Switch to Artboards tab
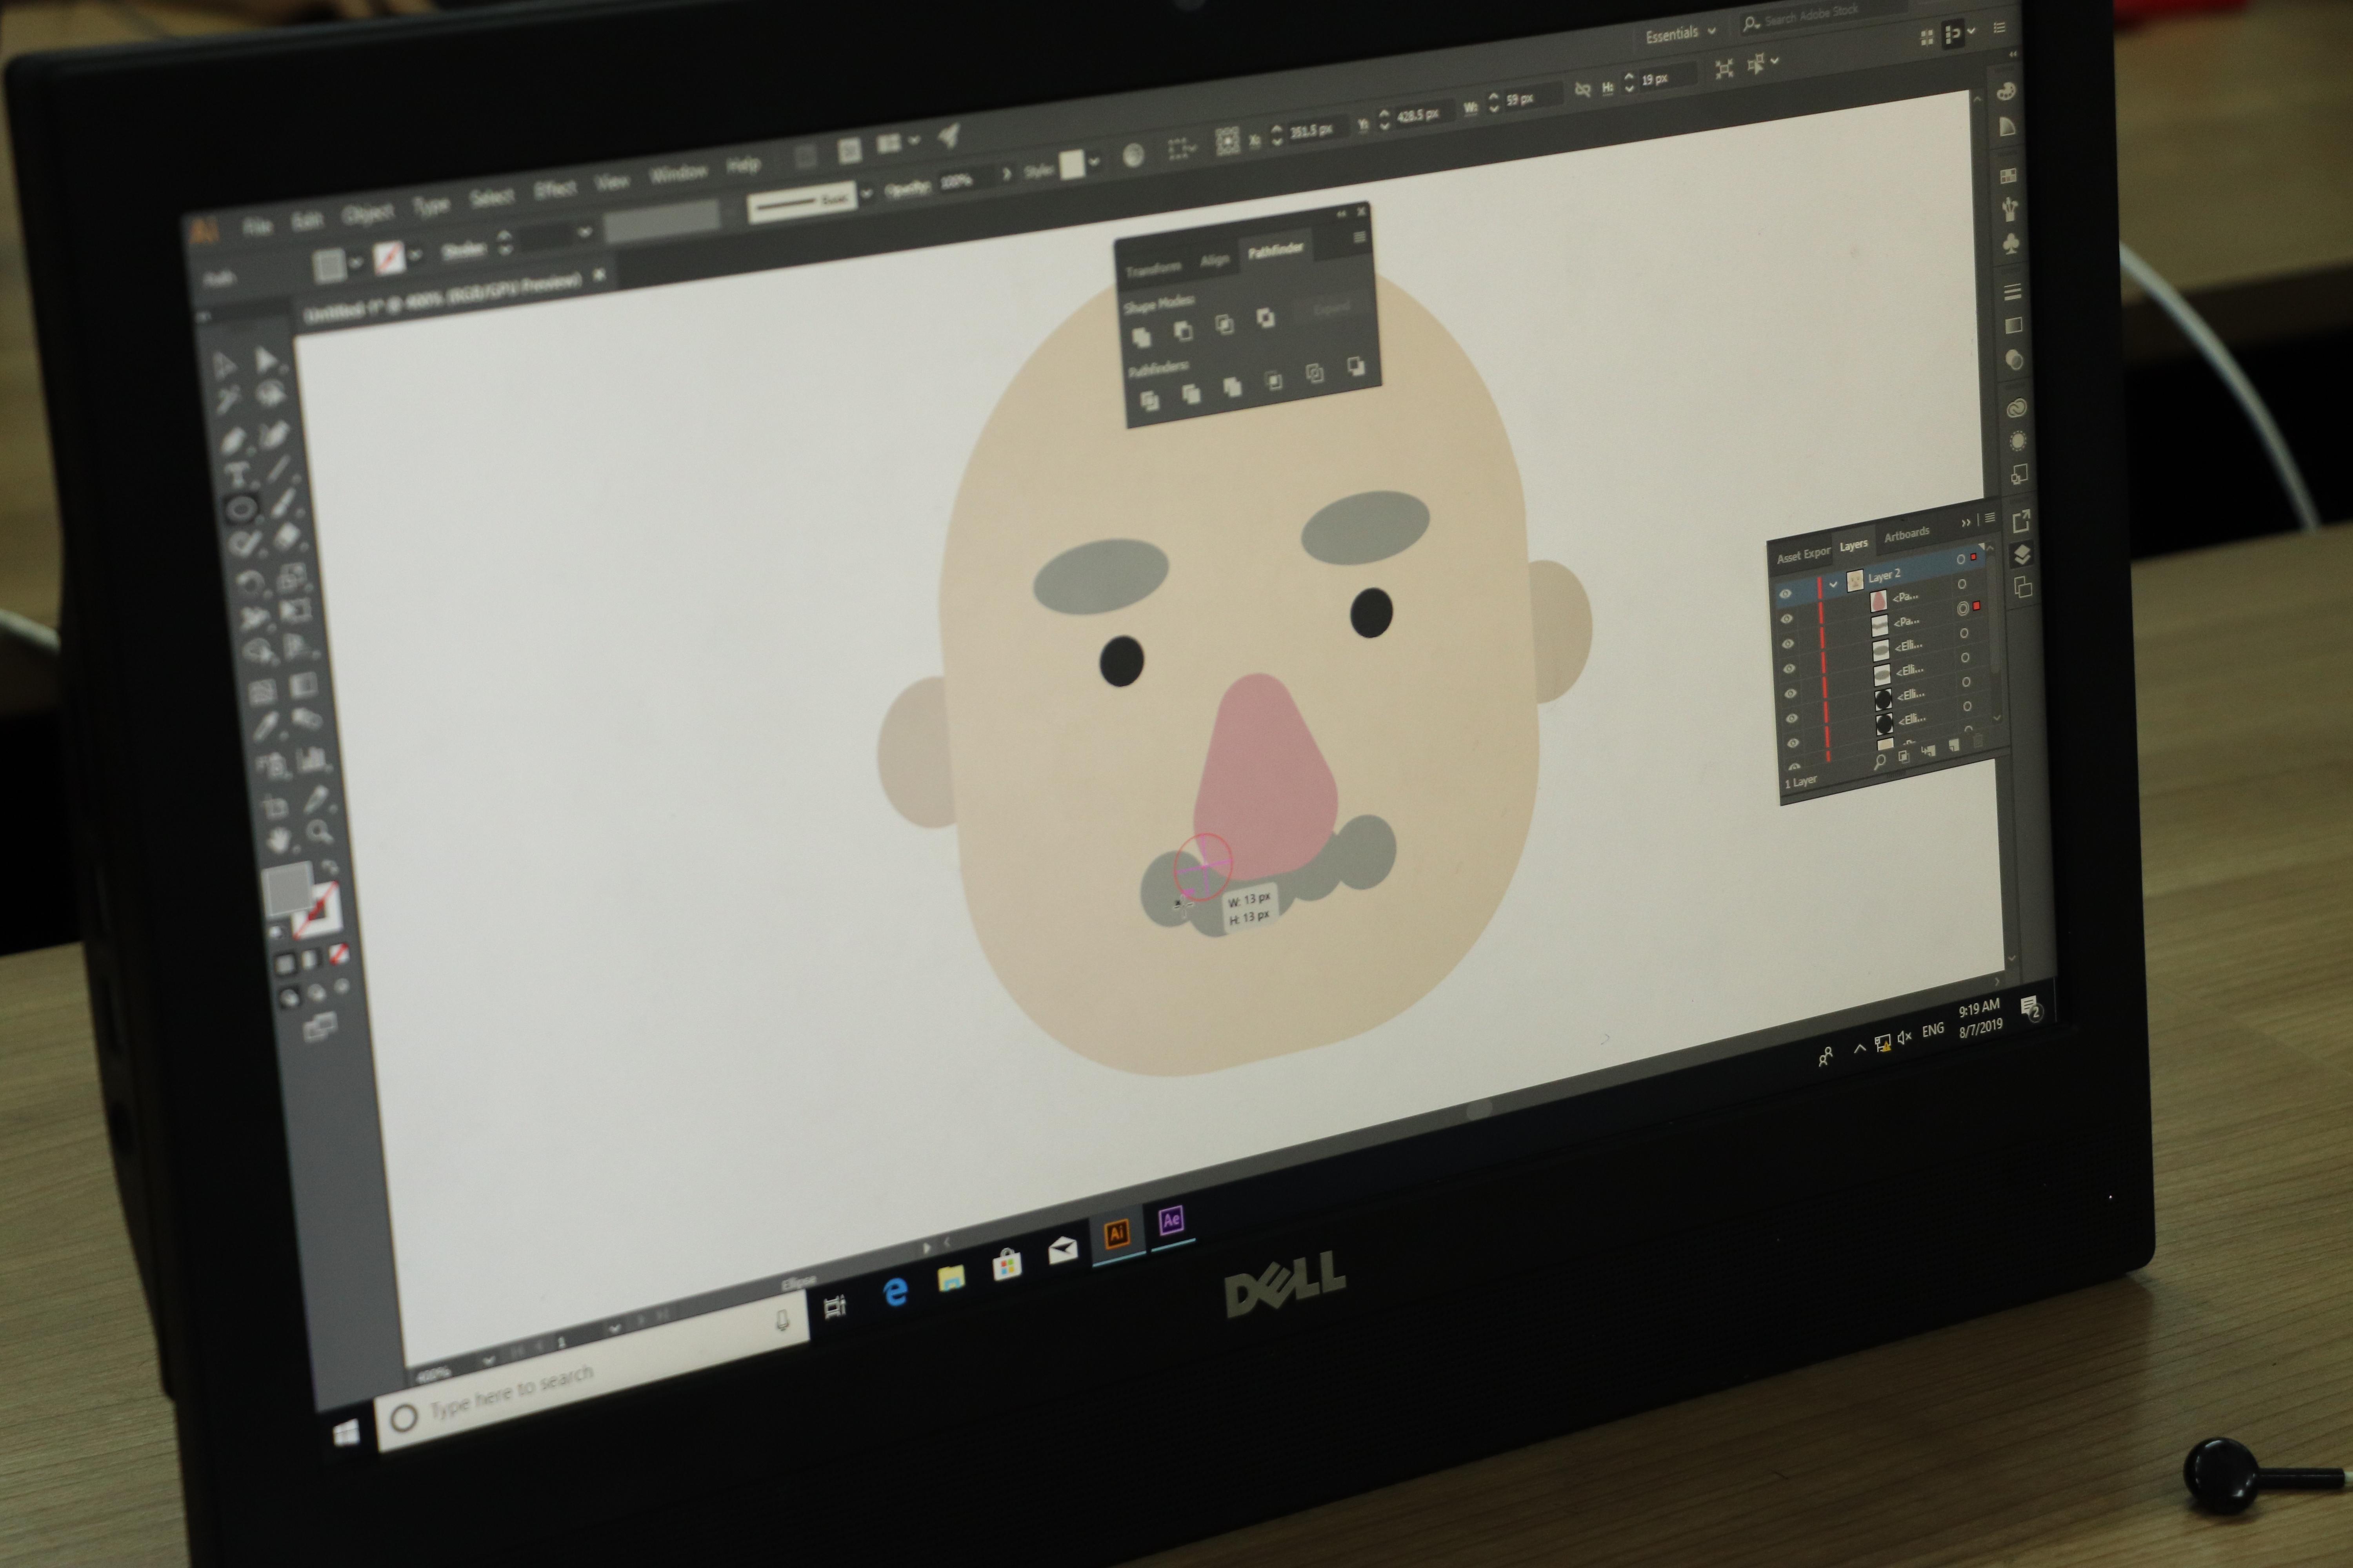The image size is (2353, 1568). pyautogui.click(x=1907, y=535)
